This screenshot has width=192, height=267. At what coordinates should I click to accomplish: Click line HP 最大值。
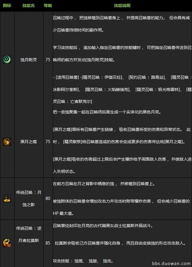[63, 213]
